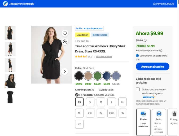Click the Ahora $9.99 price text

click(x=150, y=33)
